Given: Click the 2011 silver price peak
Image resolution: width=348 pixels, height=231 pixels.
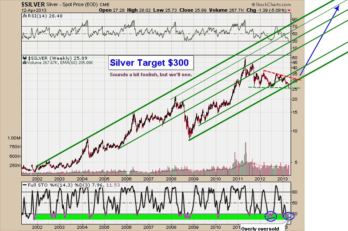Looking at the screenshot, I should point(245,59).
